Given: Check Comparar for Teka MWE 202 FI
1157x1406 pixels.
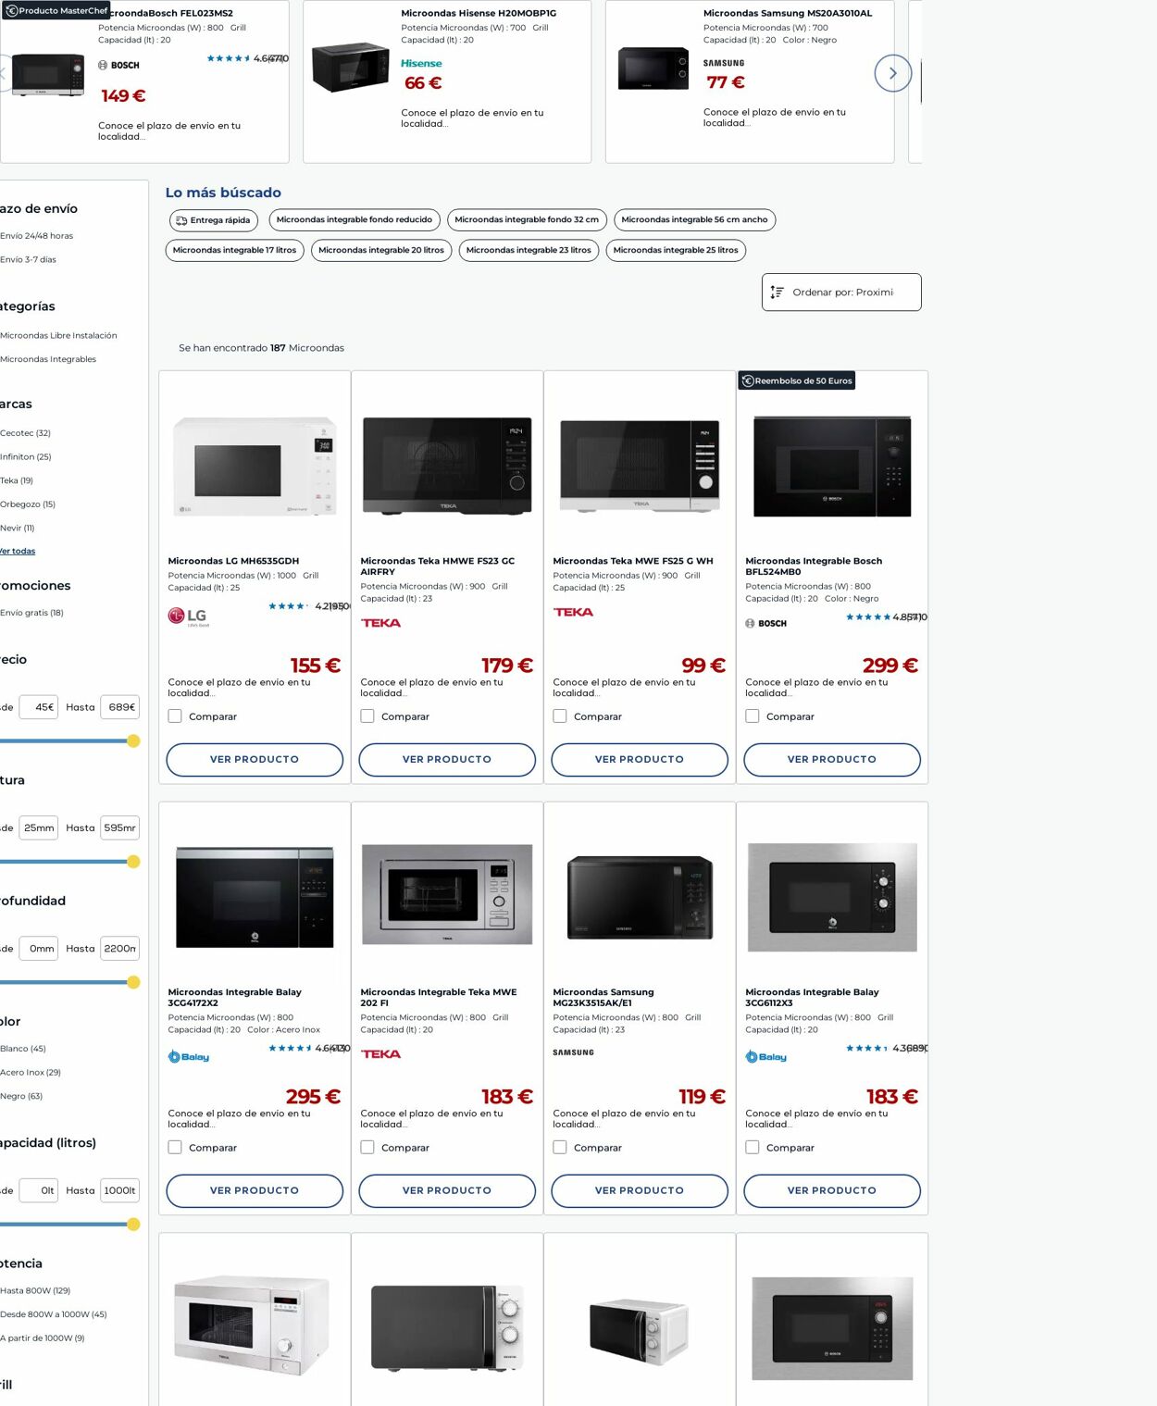Looking at the screenshot, I should click(x=367, y=1148).
